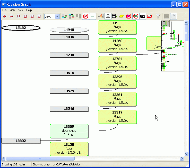
Task: Select revision node 13575
Action: (69, 91)
